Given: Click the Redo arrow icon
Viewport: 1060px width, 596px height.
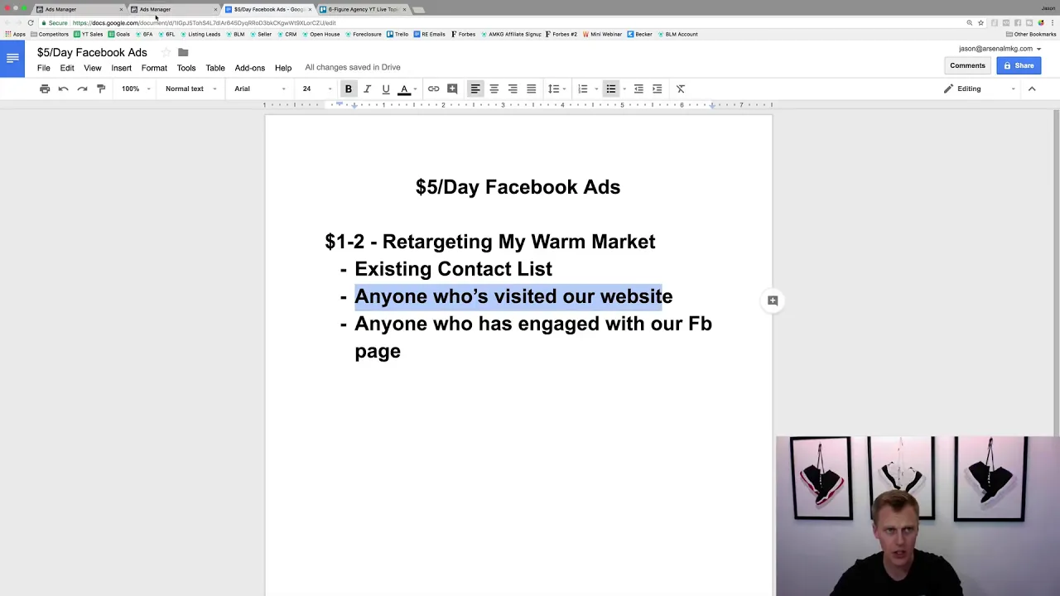Looking at the screenshot, I should click(x=82, y=89).
